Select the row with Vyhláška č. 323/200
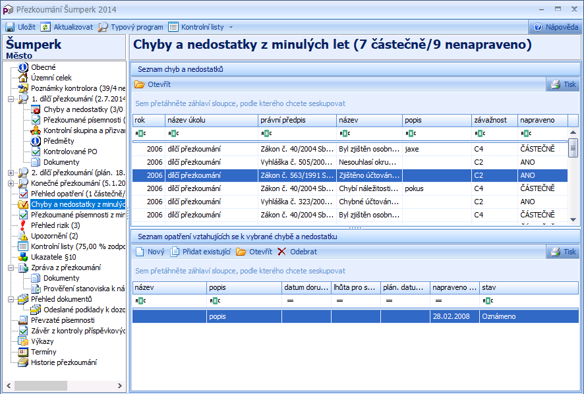Screen dimensions: 584x394 point(350,202)
